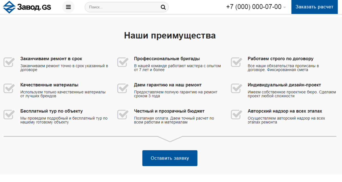This screenshot has height=182, width=342.
Task: Click the checkmark beside Индивидуальный дизайн-проект
Action: tap(236, 88)
